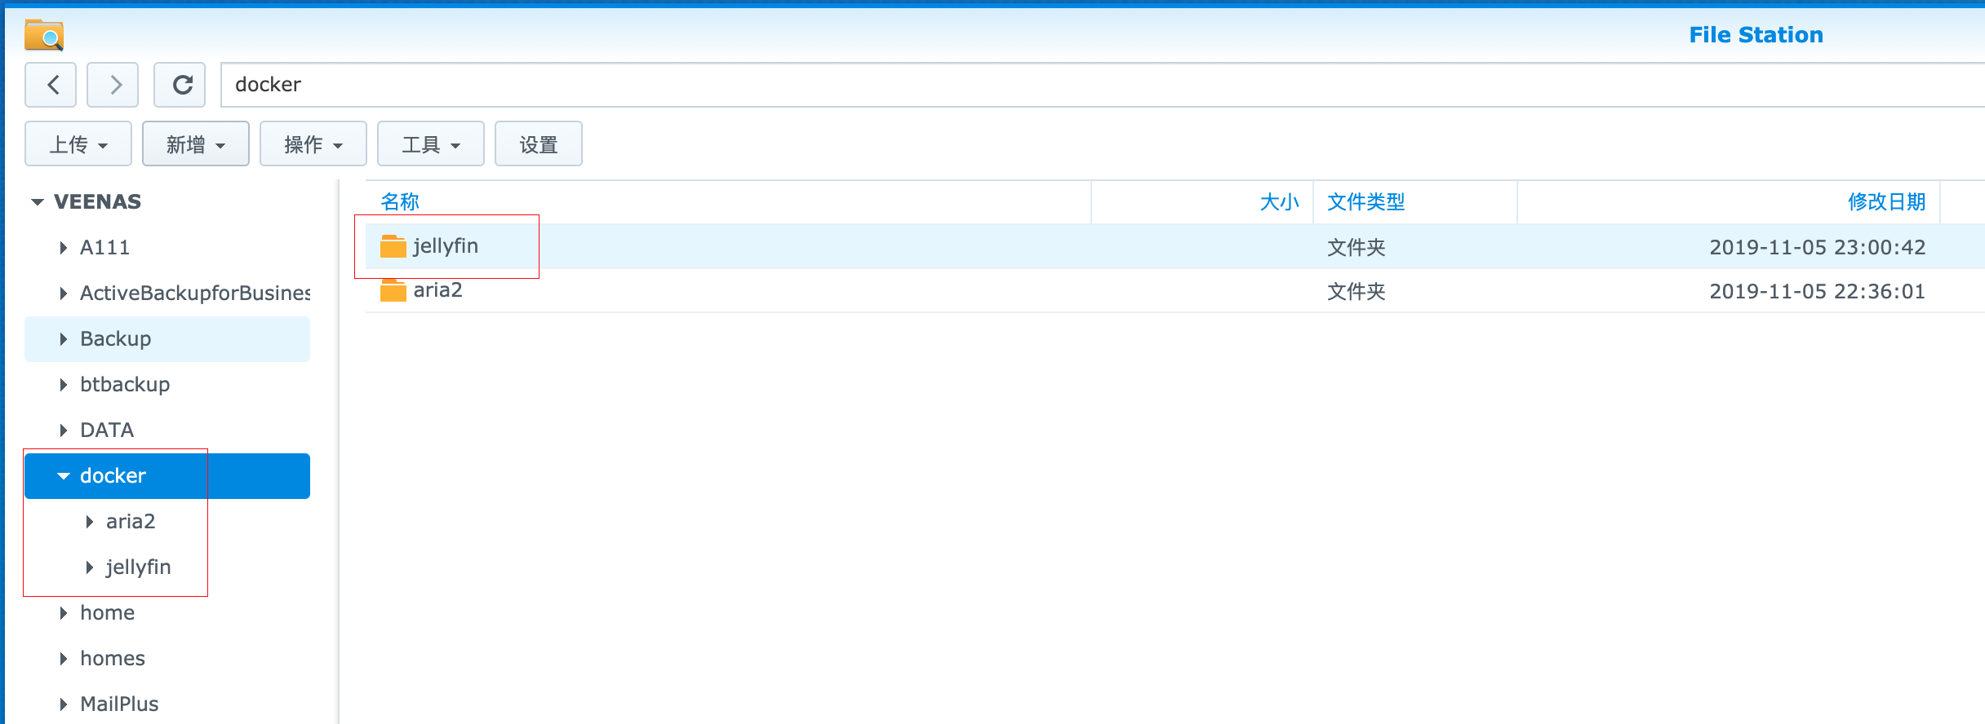Sort by 文件类型 column header
Screen dimensions: 1985x724
pyautogui.click(x=1366, y=202)
